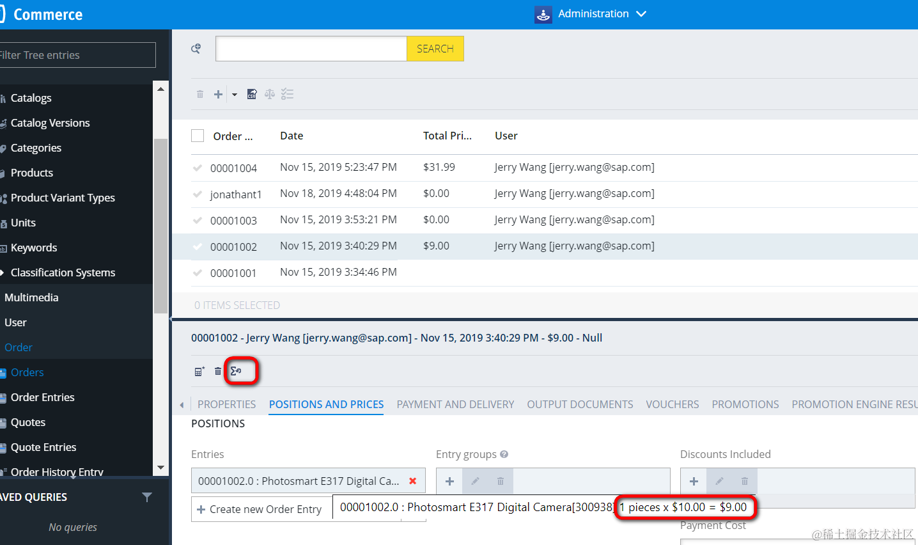This screenshot has width=918, height=545.
Task: Toggle advanced search magnifier icon
Action: point(196,49)
